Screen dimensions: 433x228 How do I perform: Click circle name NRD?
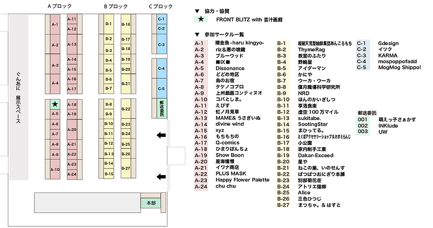coord(304,93)
